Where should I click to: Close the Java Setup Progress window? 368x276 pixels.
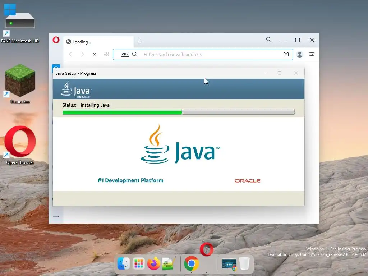click(x=296, y=73)
